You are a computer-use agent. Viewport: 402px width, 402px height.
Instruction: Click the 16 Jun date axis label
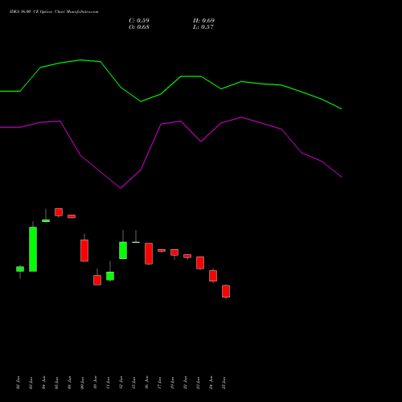pyautogui.click(x=147, y=383)
